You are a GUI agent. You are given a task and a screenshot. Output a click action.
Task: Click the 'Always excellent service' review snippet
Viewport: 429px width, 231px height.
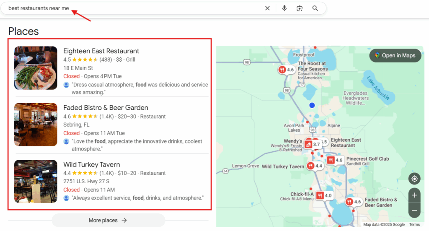coord(137,198)
